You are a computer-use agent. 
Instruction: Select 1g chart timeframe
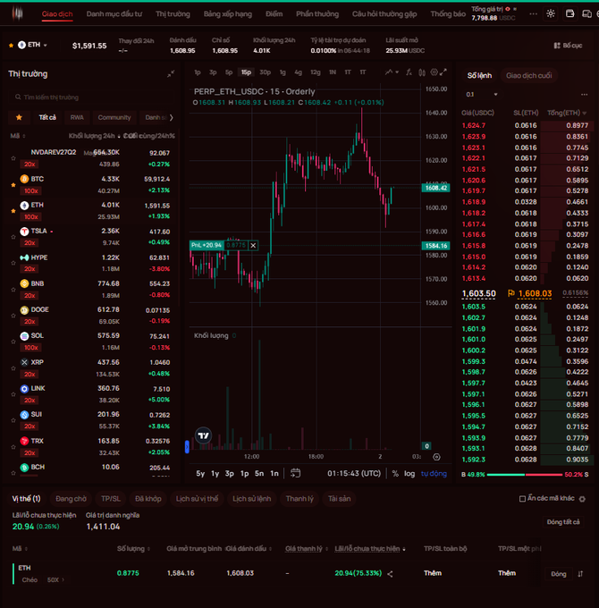pos(283,72)
